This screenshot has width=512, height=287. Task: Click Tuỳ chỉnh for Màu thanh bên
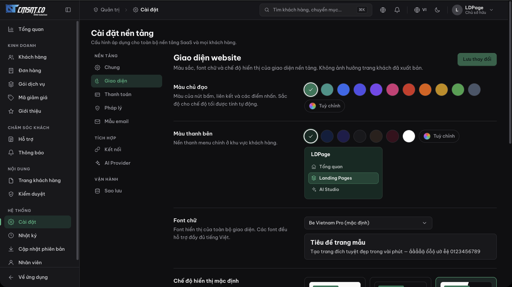point(439,136)
